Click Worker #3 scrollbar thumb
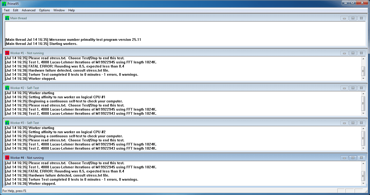370x195 pixels. coord(363,138)
